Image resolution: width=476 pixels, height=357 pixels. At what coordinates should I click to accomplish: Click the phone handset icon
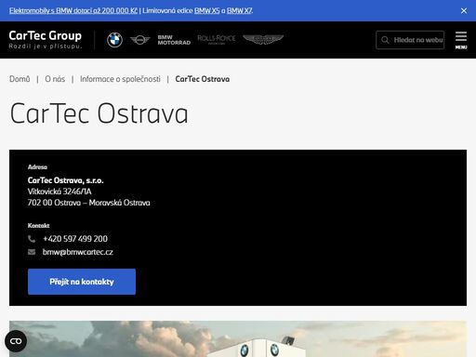pyautogui.click(x=32, y=239)
